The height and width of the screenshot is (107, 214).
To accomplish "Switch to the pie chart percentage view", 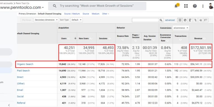I will (x=185, y=20).
